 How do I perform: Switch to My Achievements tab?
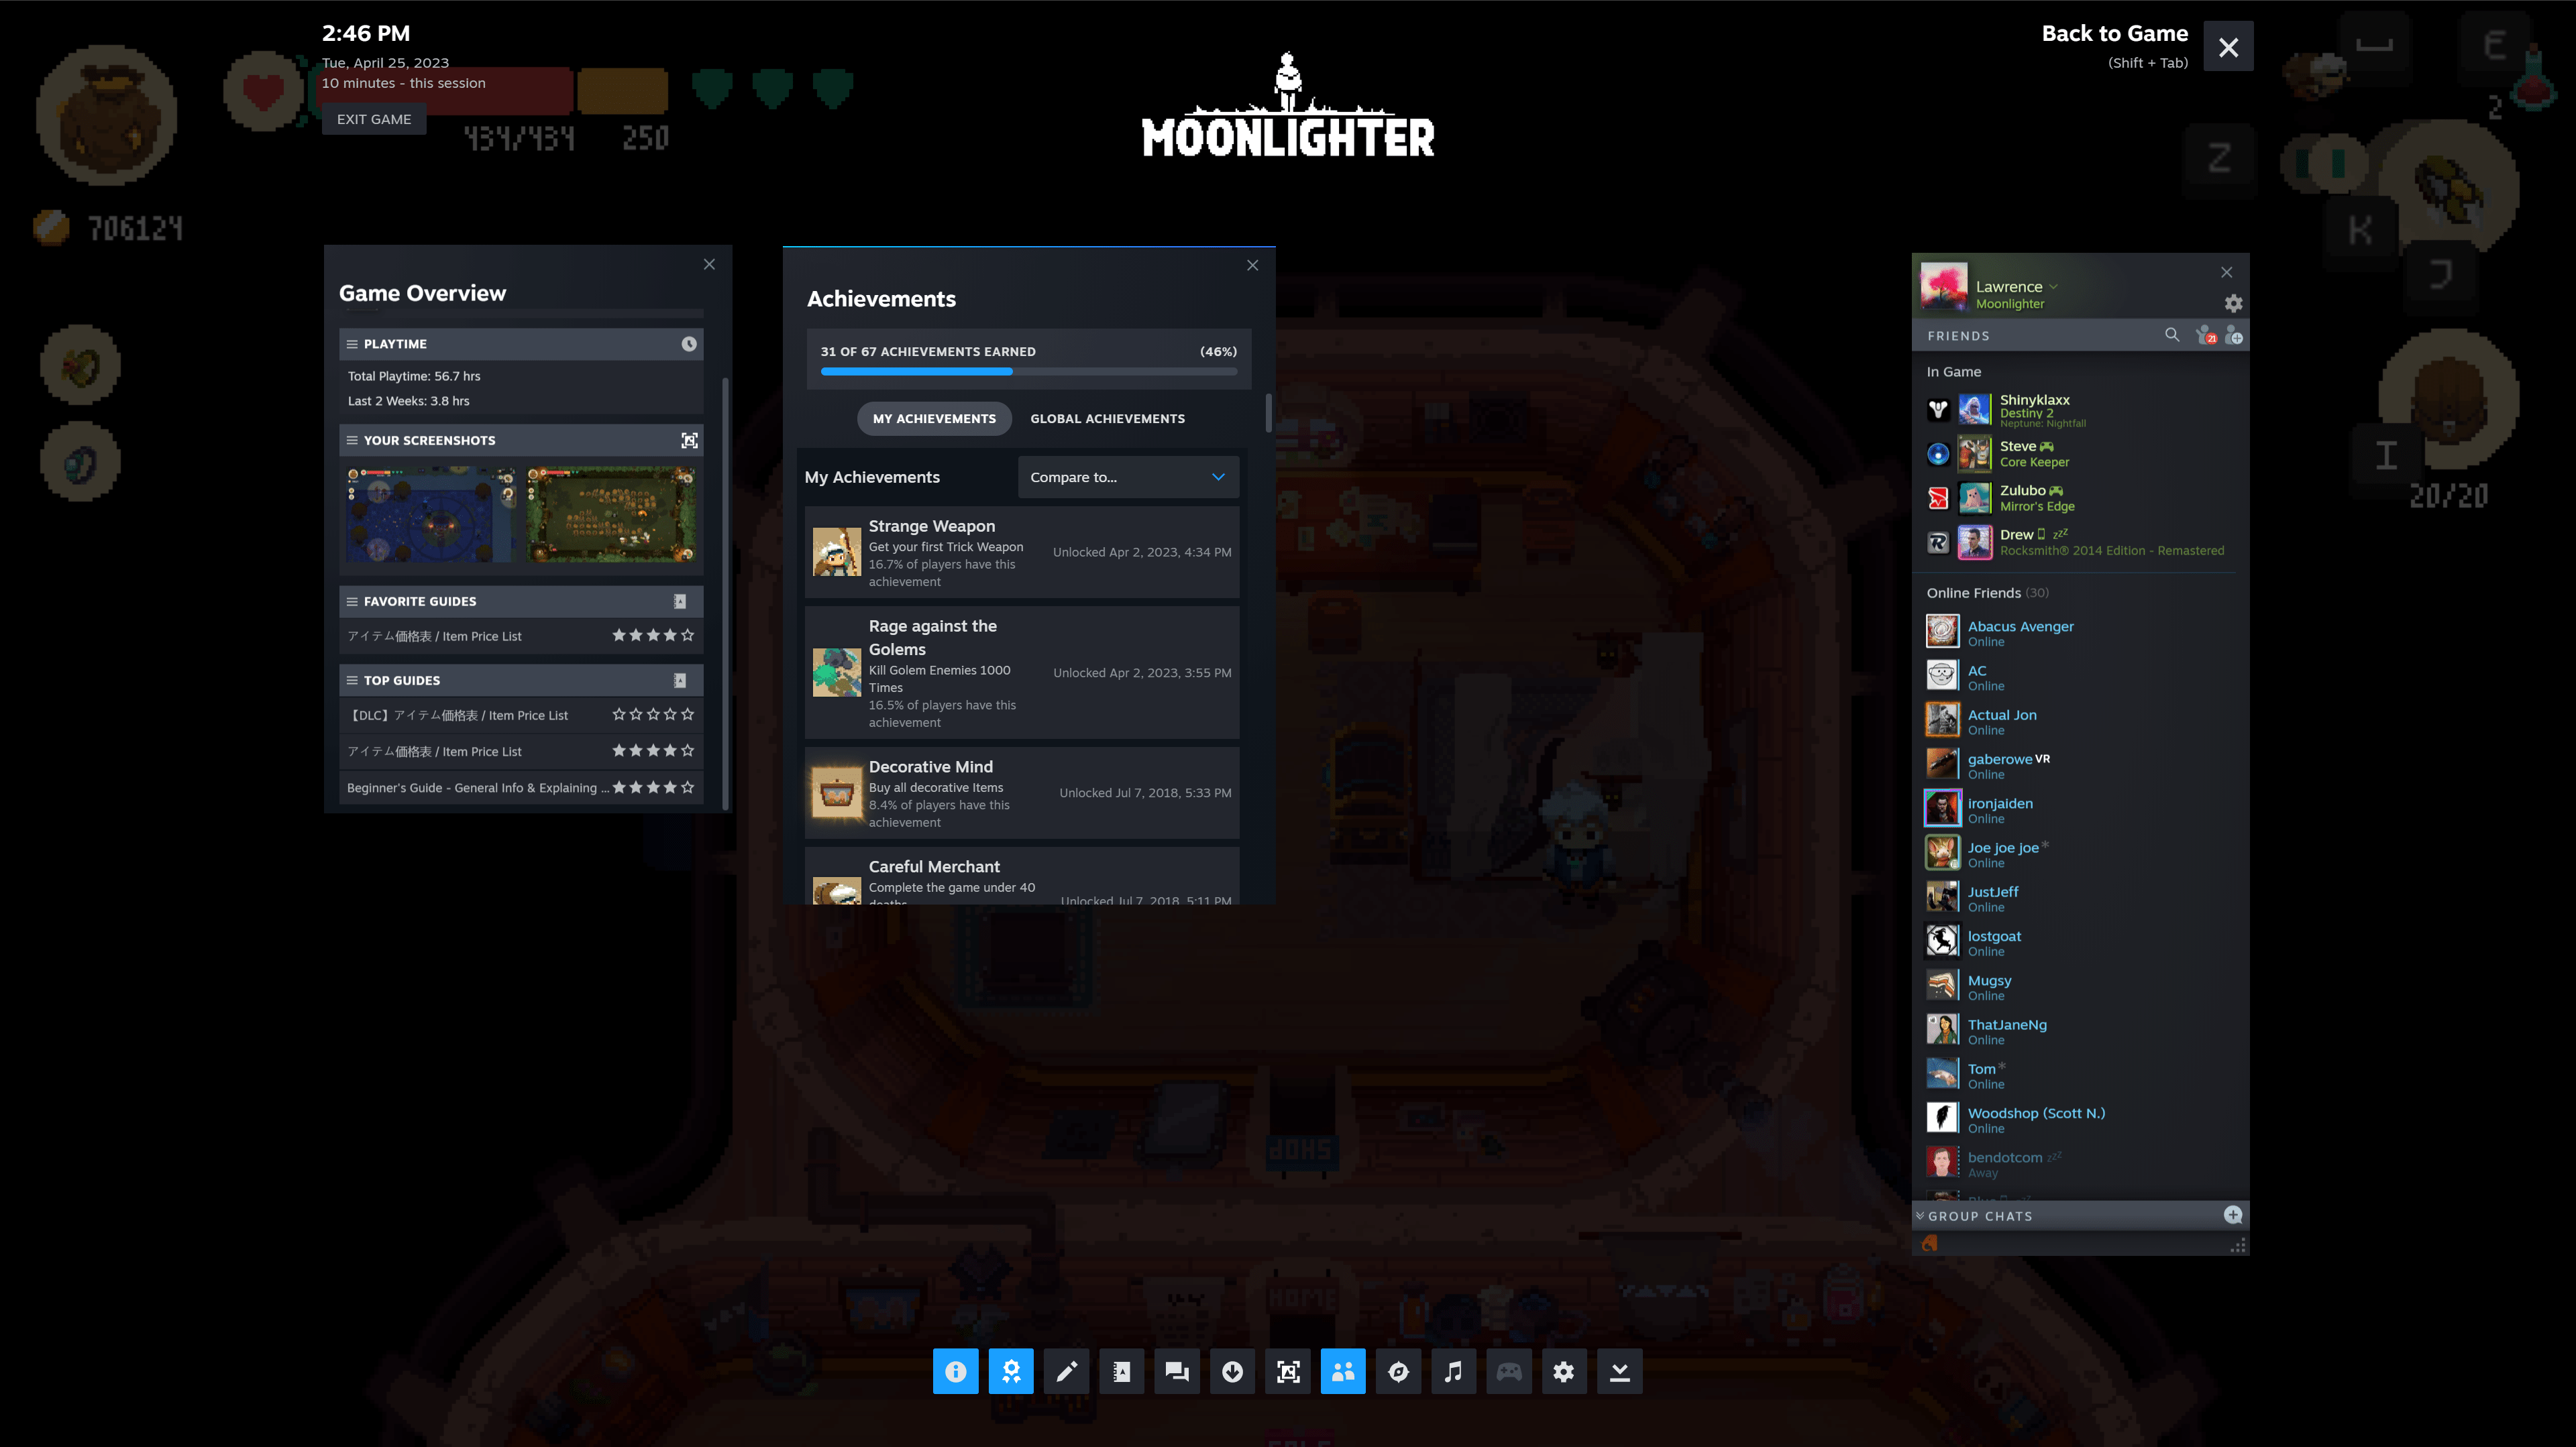tap(932, 418)
